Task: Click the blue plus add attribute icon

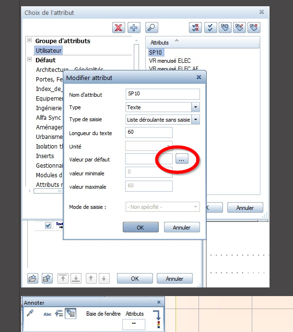Action: (134, 27)
